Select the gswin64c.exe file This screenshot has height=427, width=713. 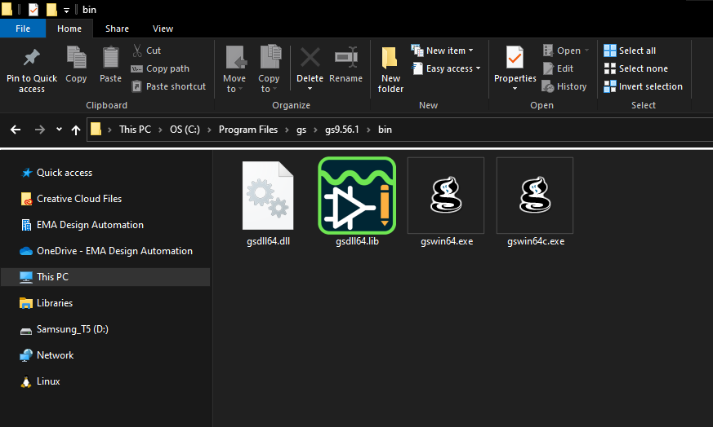535,203
